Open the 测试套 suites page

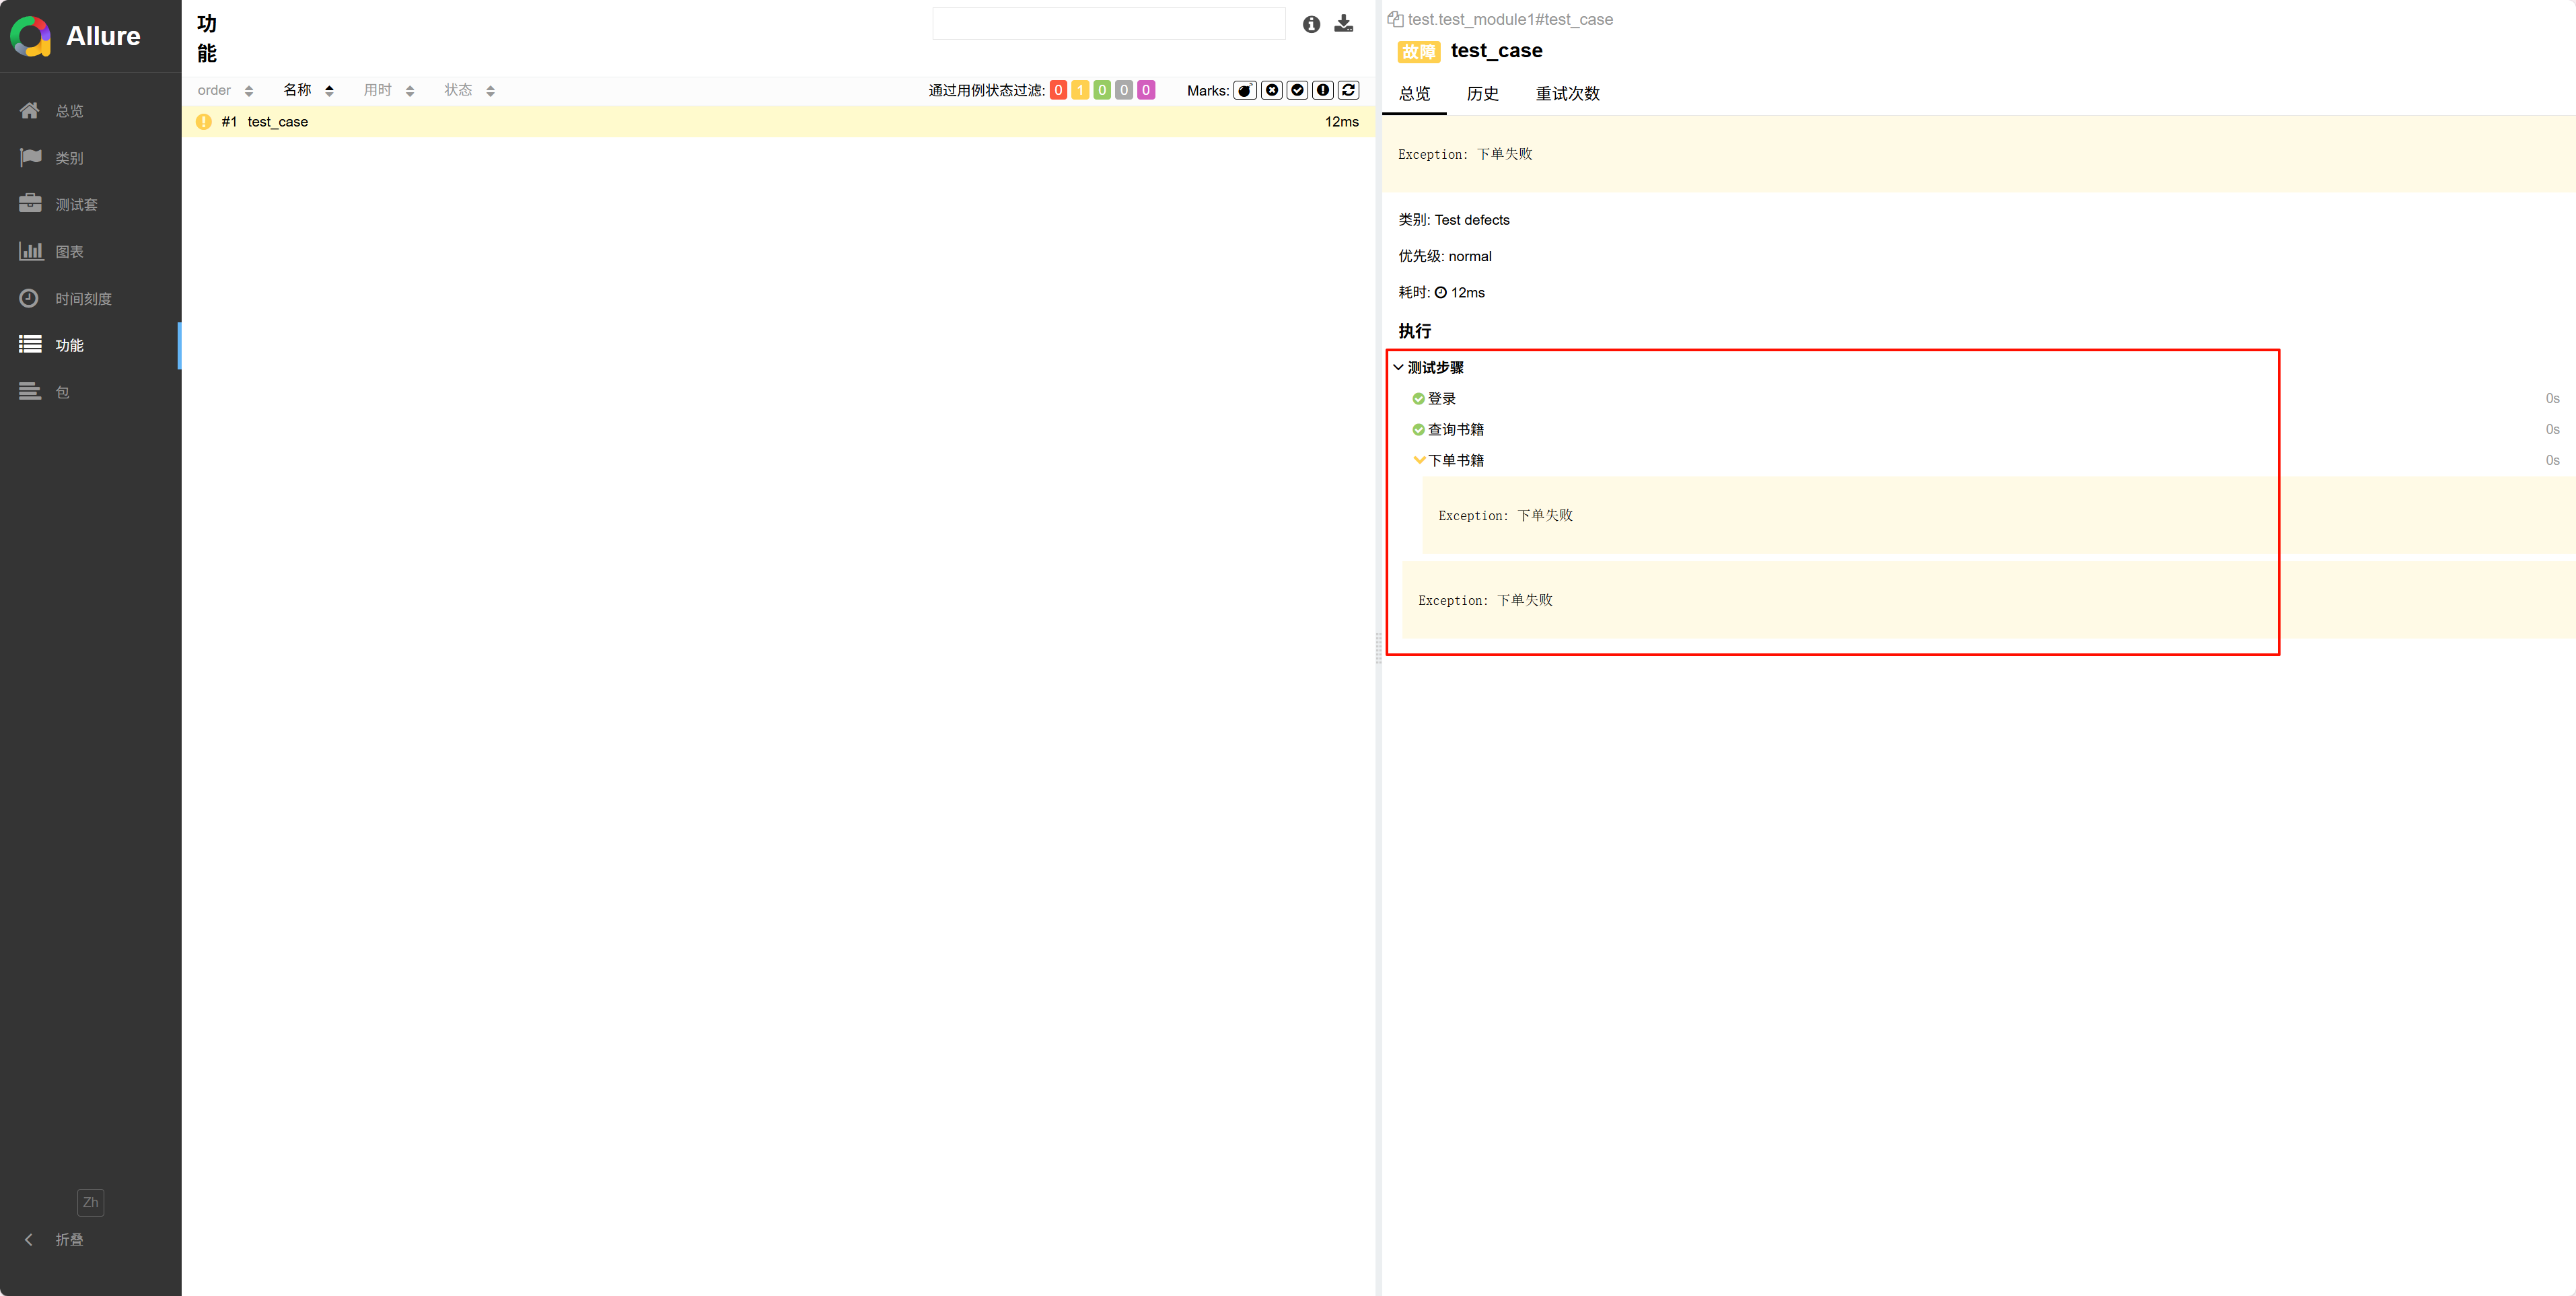point(76,204)
